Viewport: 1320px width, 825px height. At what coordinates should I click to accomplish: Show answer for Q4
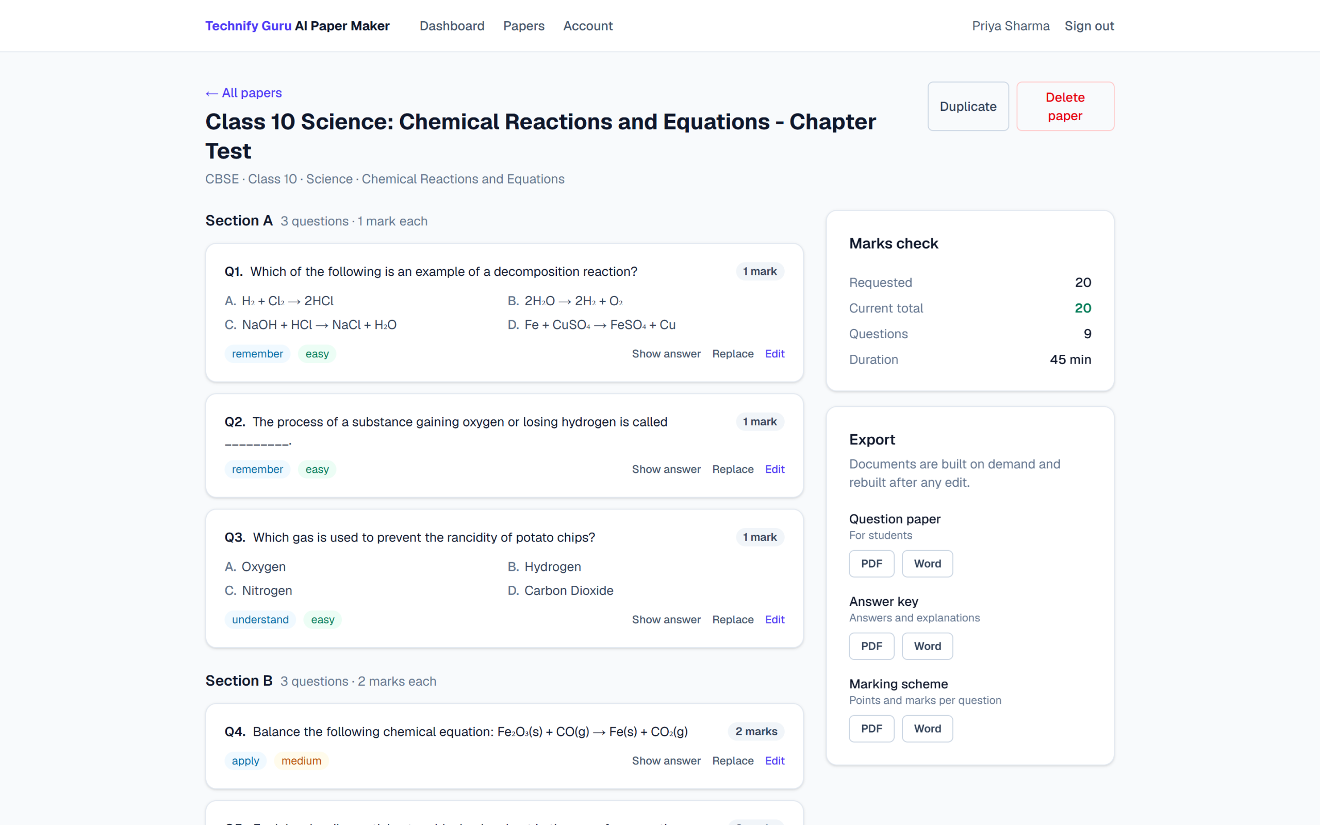click(666, 761)
